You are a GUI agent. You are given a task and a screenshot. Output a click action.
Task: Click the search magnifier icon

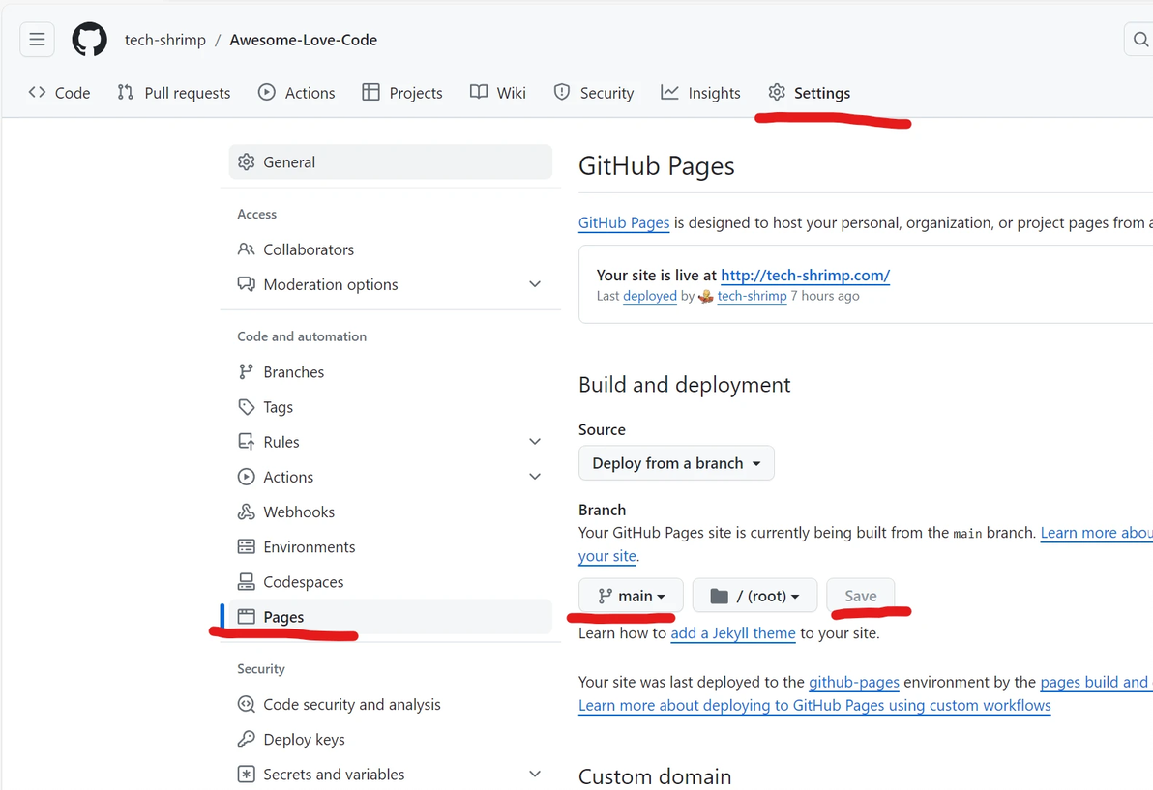(1139, 40)
